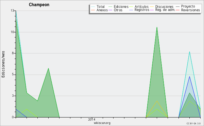Click the Otros legend label
Image resolution: width=204 pixels, height=126 pixels.
[x=118, y=10]
